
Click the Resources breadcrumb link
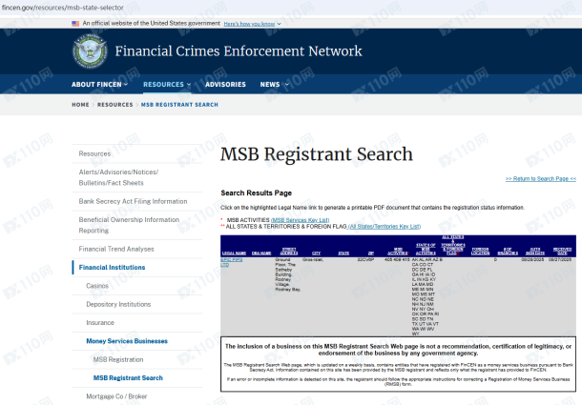[x=114, y=104]
